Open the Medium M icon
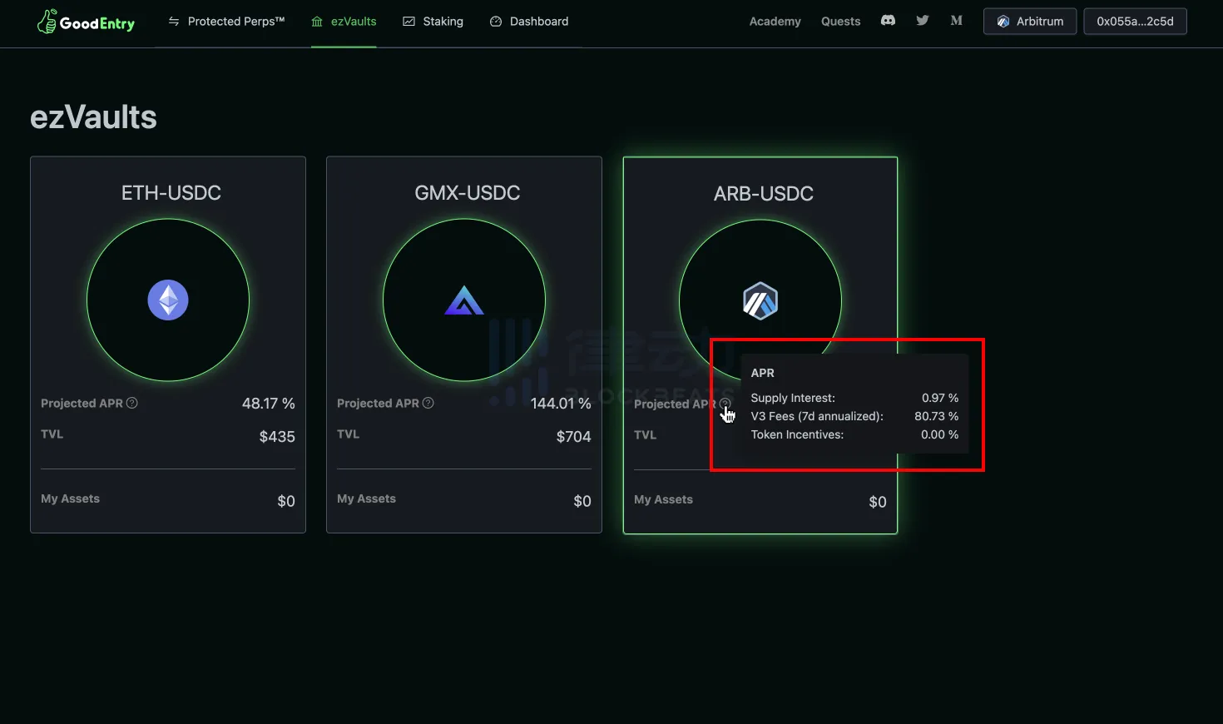The height and width of the screenshot is (724, 1223). click(956, 21)
